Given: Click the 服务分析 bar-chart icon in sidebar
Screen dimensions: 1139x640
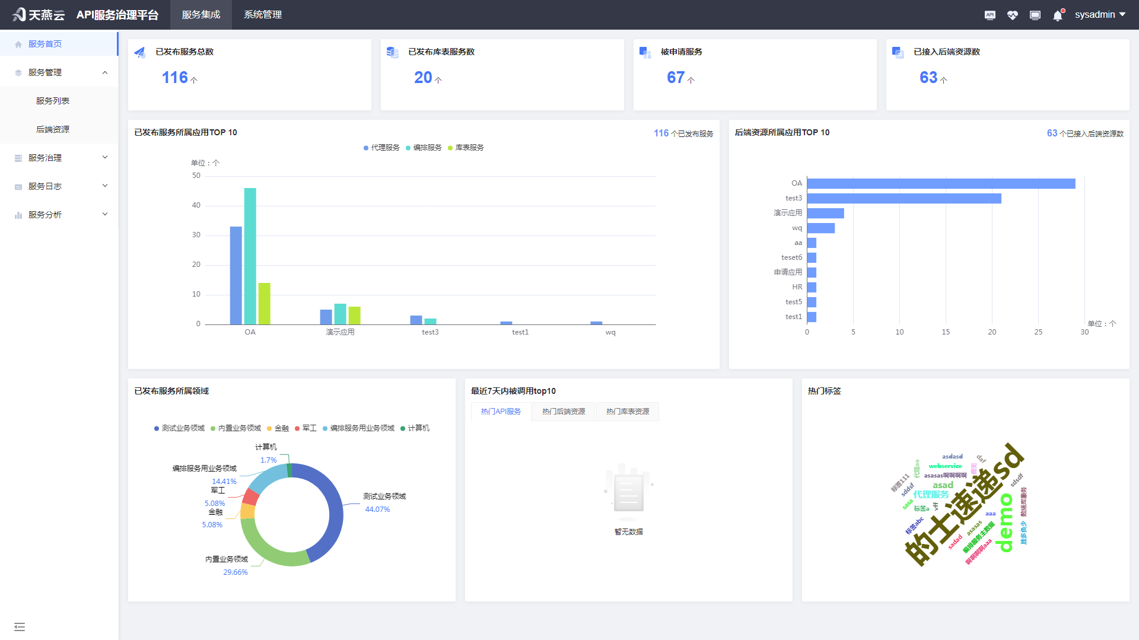Looking at the screenshot, I should [x=17, y=214].
